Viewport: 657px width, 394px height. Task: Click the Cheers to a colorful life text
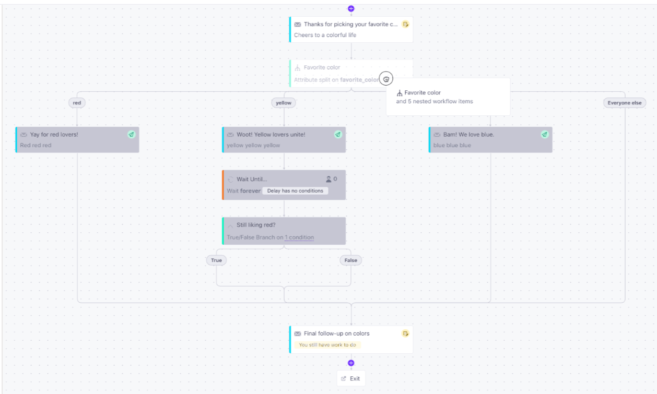point(325,35)
